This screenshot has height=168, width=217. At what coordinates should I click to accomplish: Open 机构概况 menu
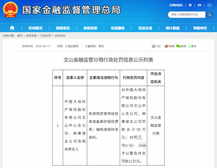36,28
